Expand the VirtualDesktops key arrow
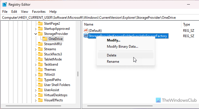Viewport: 199px width, 109px height. [x=36, y=95]
